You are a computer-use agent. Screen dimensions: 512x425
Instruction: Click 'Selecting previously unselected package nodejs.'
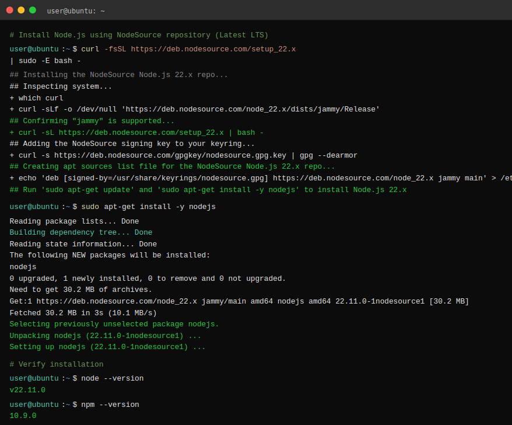coord(114,325)
